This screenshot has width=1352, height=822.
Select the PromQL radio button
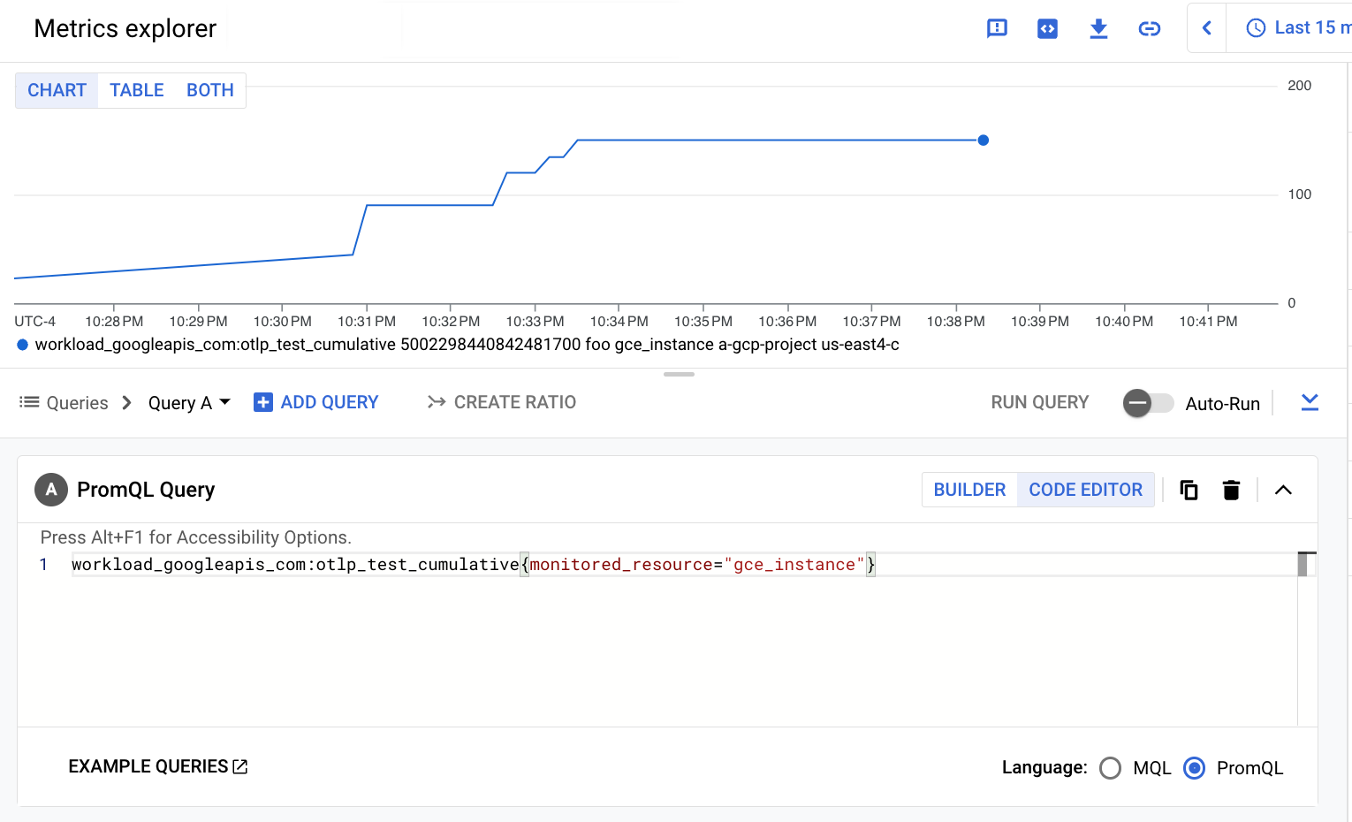tap(1195, 768)
